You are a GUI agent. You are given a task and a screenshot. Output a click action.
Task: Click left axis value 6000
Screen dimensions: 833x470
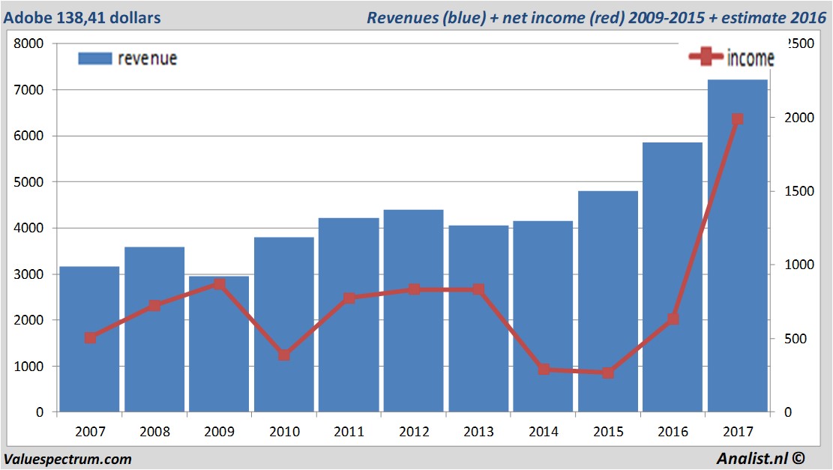click(x=28, y=136)
